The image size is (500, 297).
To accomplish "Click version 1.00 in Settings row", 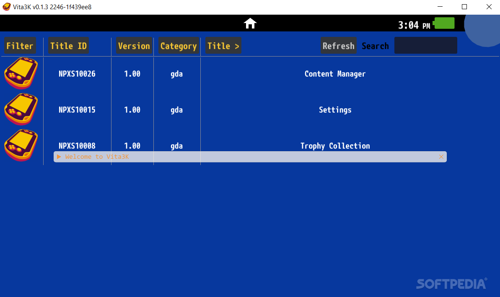I will pos(132,110).
